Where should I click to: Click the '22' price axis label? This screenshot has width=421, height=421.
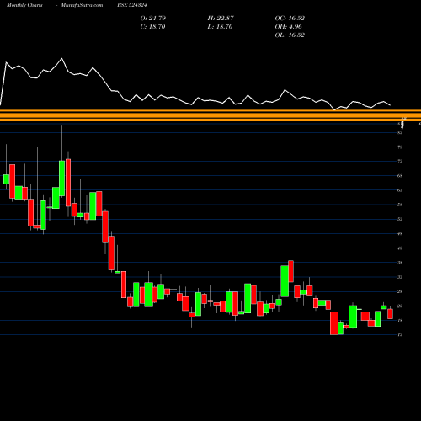400,306
